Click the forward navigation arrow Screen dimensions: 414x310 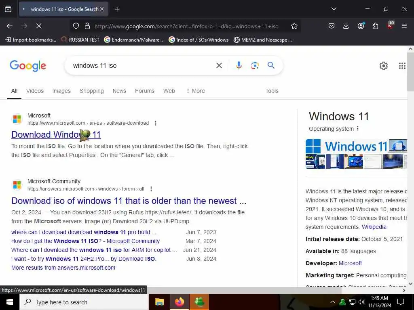tap(24, 26)
